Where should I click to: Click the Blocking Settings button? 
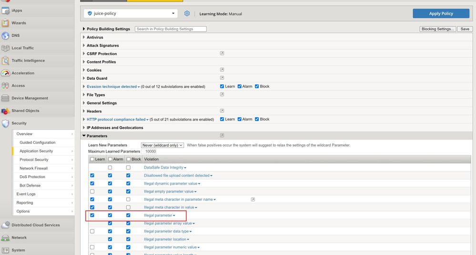point(437,29)
